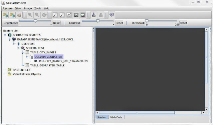Click the DATABASE INSTANCE server icon
The width and height of the screenshot is (213, 125).
tap(14, 39)
